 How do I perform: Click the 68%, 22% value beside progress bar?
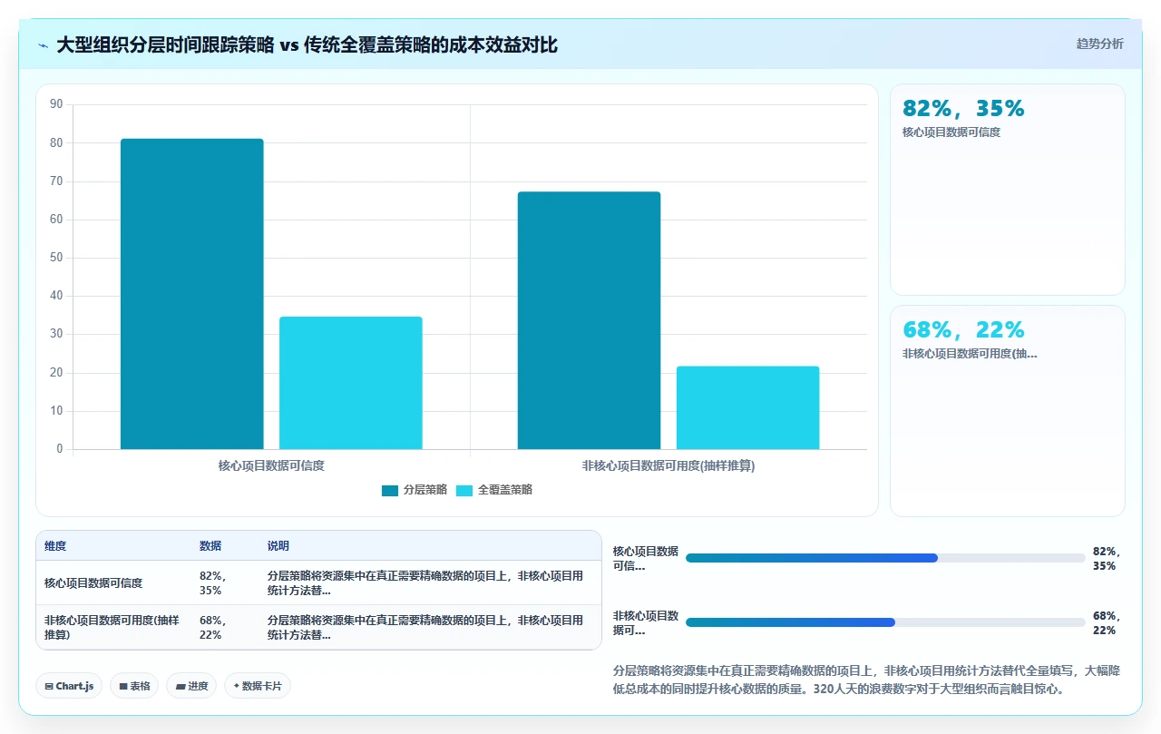[1107, 622]
